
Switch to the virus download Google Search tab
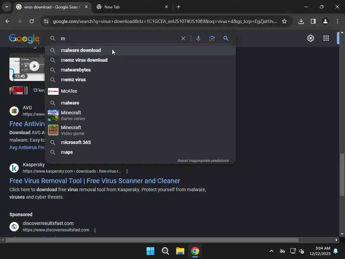pyautogui.click(x=52, y=7)
